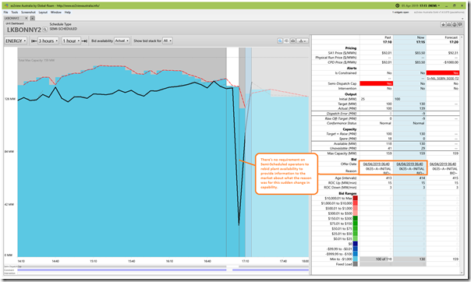
Task: Minimize the ez2view window
Action: [446, 5]
